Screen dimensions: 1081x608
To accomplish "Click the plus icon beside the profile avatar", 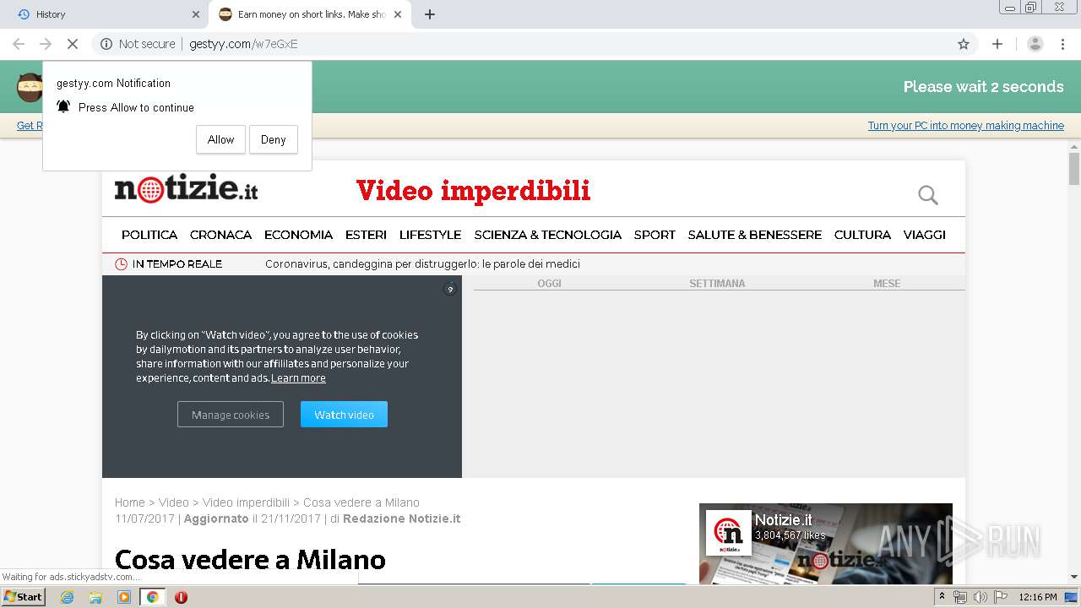I will pos(997,44).
